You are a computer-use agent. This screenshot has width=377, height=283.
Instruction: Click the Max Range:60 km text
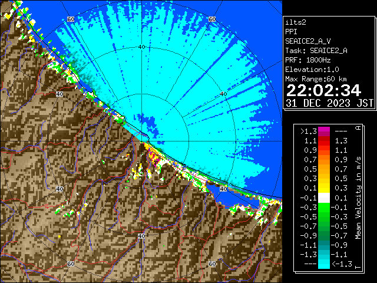point(316,79)
